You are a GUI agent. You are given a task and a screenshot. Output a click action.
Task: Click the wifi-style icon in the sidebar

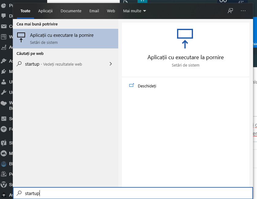pyautogui.click(x=3, y=129)
